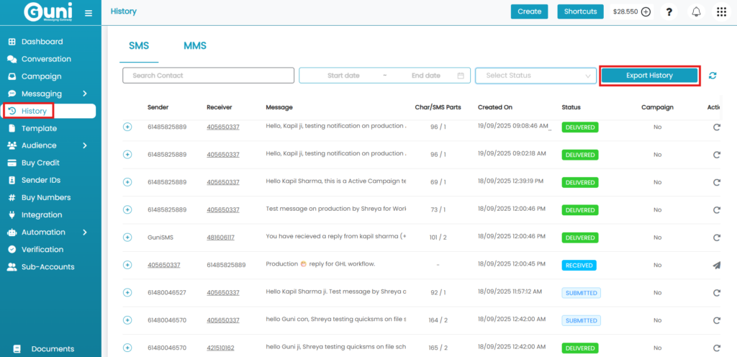Switch to the MMS tab
The width and height of the screenshot is (737, 357).
click(194, 46)
